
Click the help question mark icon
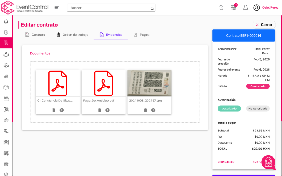221,8
